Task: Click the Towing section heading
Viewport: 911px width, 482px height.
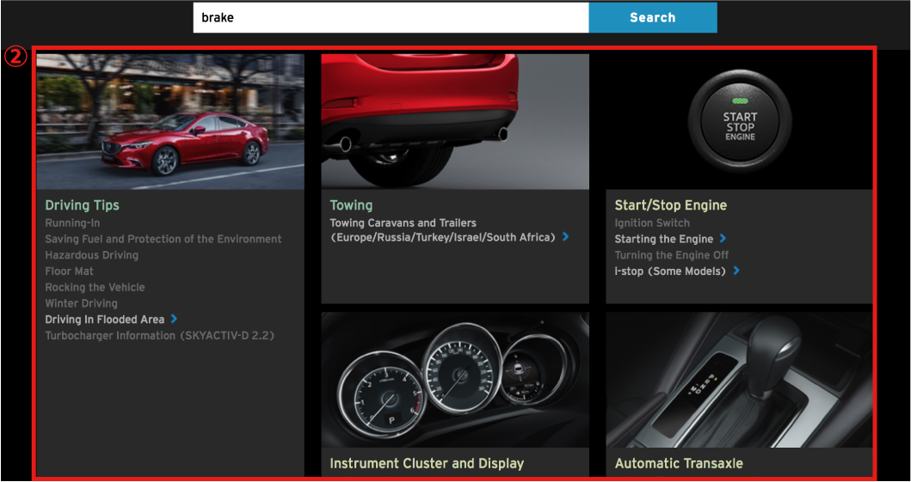Action: pyautogui.click(x=351, y=205)
